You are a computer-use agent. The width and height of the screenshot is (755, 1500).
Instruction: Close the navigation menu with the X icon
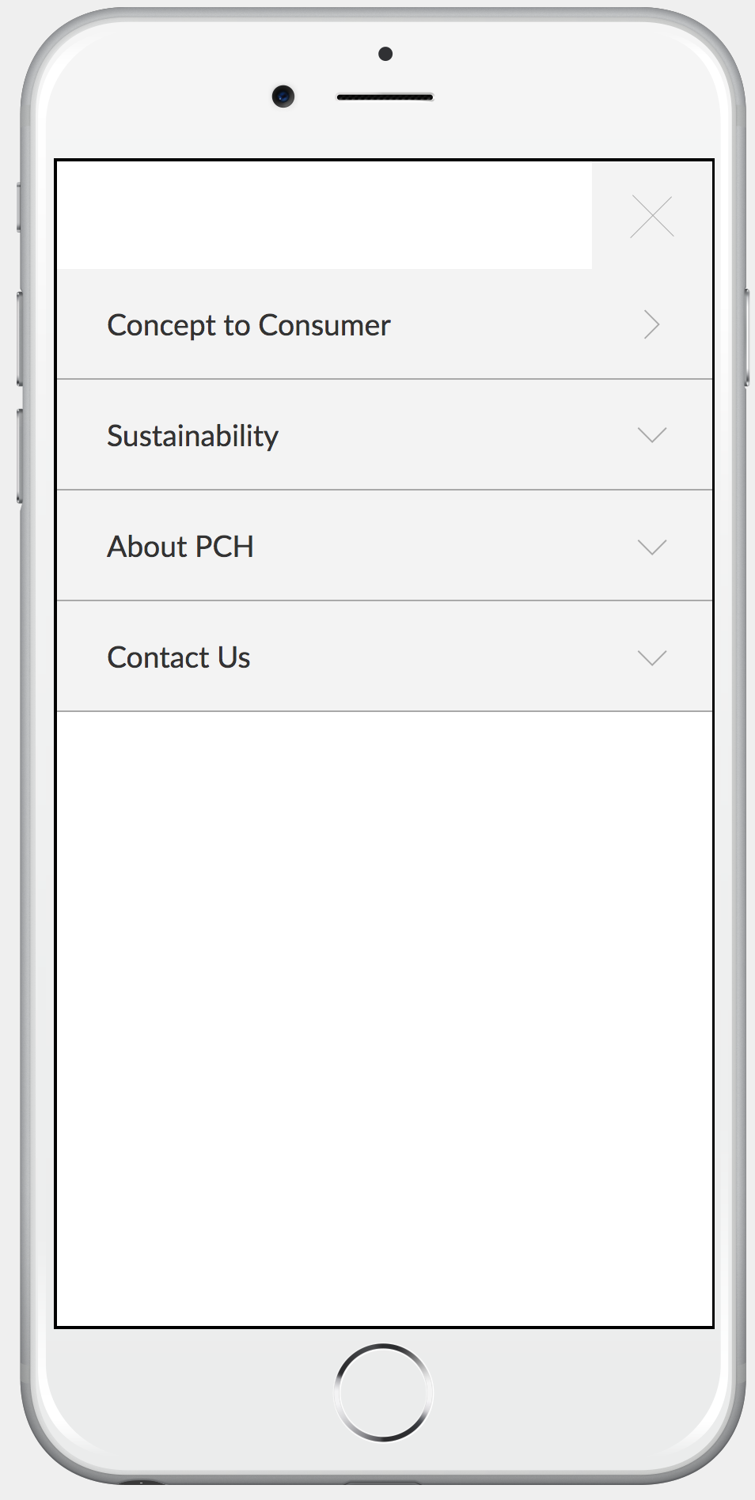click(x=652, y=216)
